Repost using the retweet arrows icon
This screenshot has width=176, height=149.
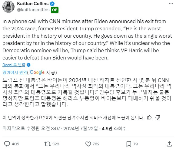(48, 144)
